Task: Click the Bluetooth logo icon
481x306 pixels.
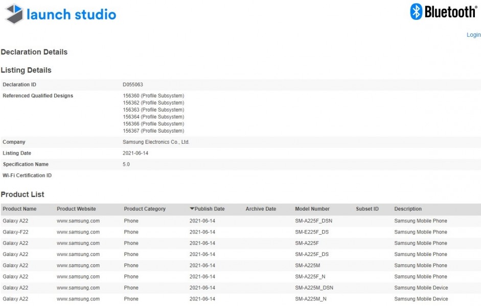Action: [x=417, y=11]
